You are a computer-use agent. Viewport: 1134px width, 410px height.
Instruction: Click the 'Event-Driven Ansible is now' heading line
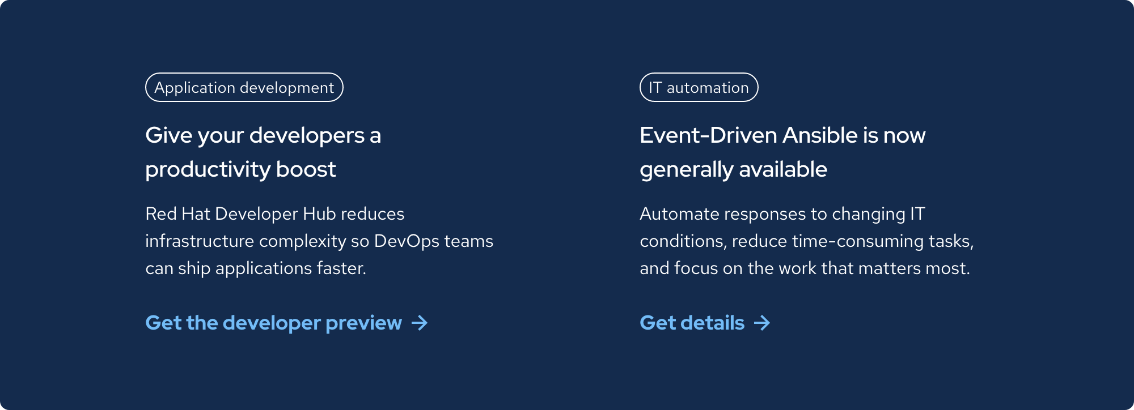pos(782,136)
